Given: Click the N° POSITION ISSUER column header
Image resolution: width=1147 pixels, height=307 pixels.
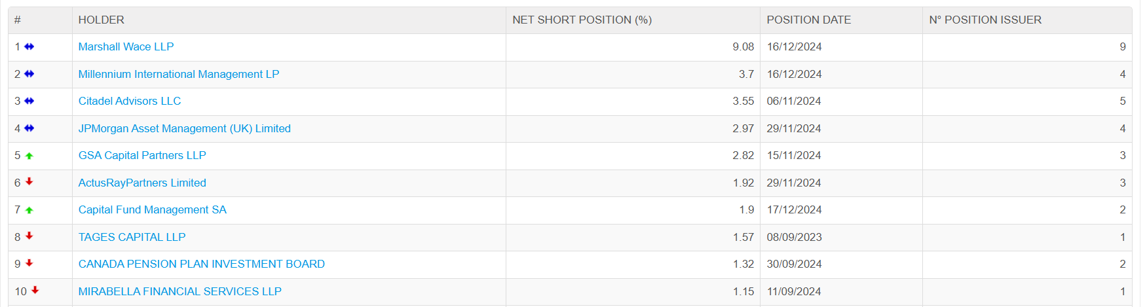Looking at the screenshot, I should click(985, 20).
